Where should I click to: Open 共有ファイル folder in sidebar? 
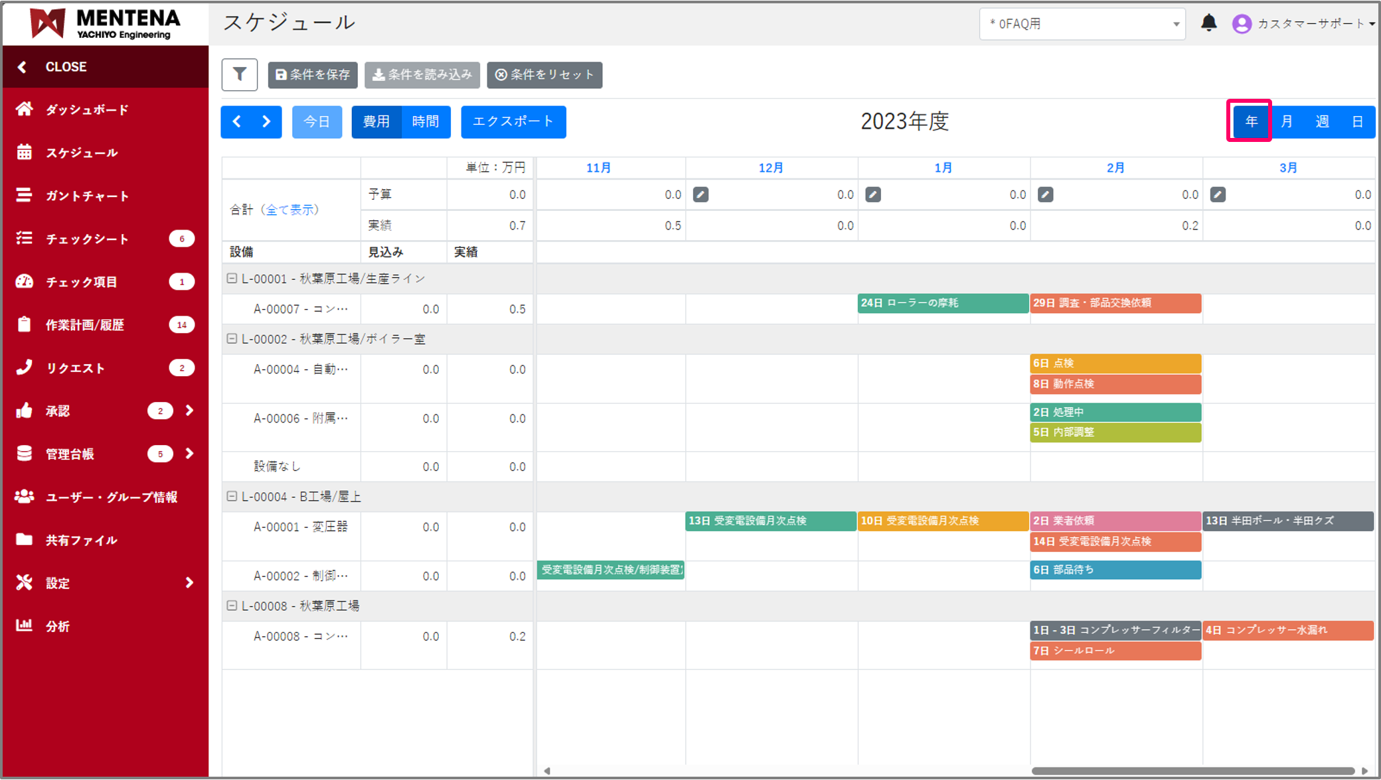25,539
